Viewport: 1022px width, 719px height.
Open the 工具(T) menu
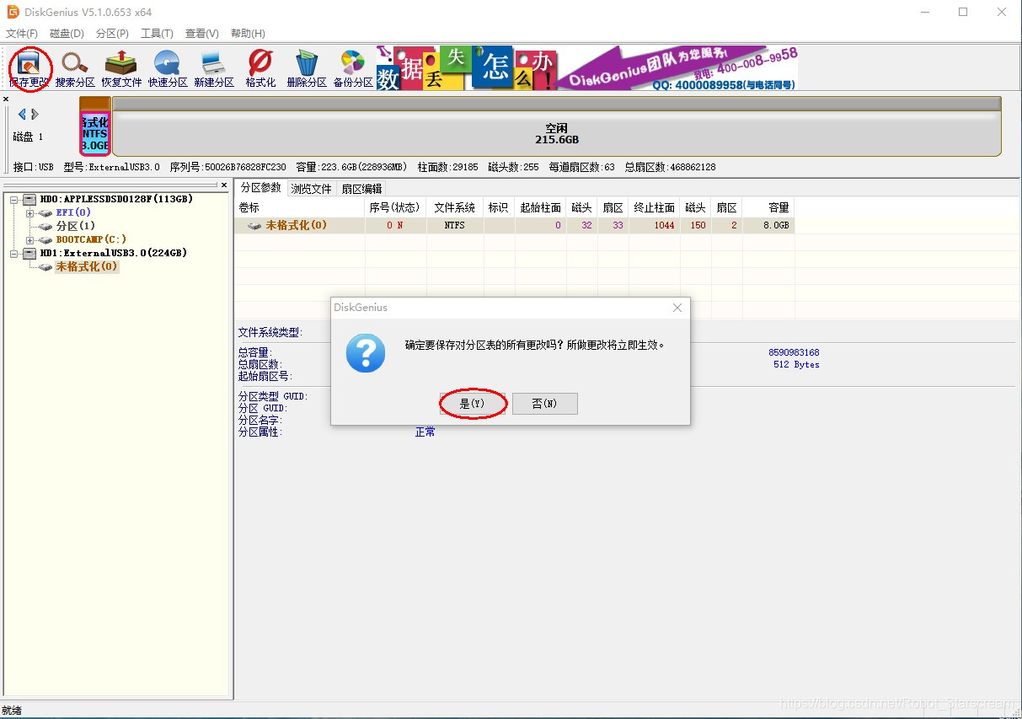tap(157, 34)
